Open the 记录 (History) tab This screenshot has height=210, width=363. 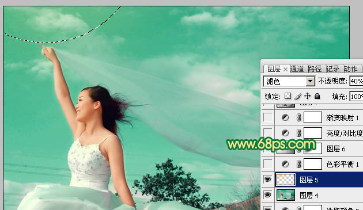[x=332, y=69]
